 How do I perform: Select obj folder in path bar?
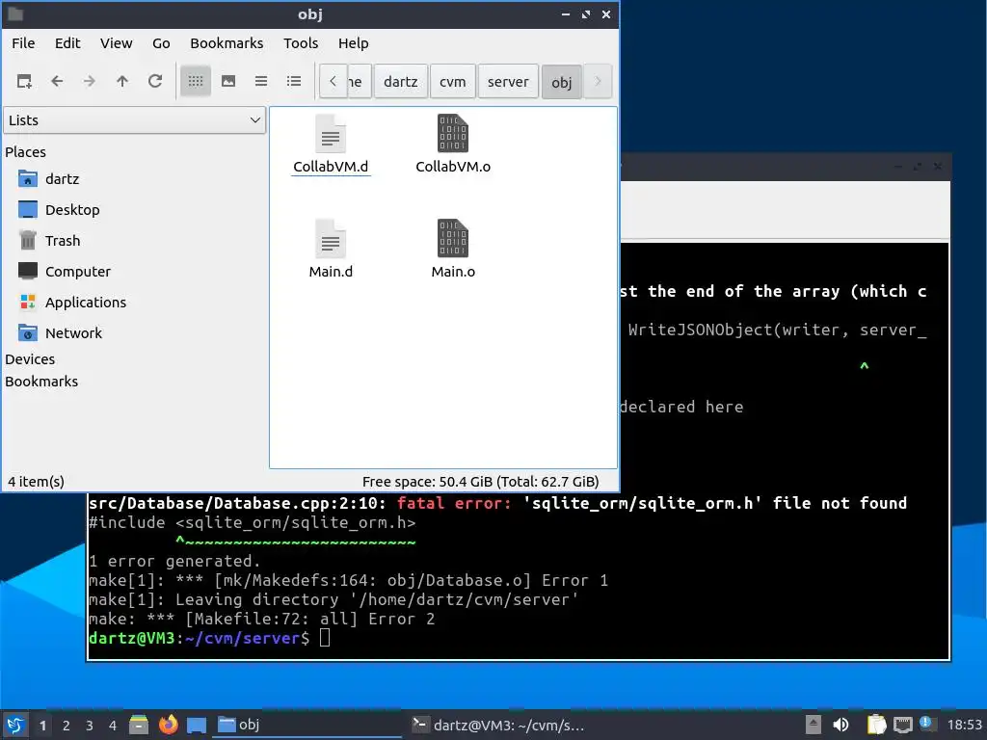(562, 82)
